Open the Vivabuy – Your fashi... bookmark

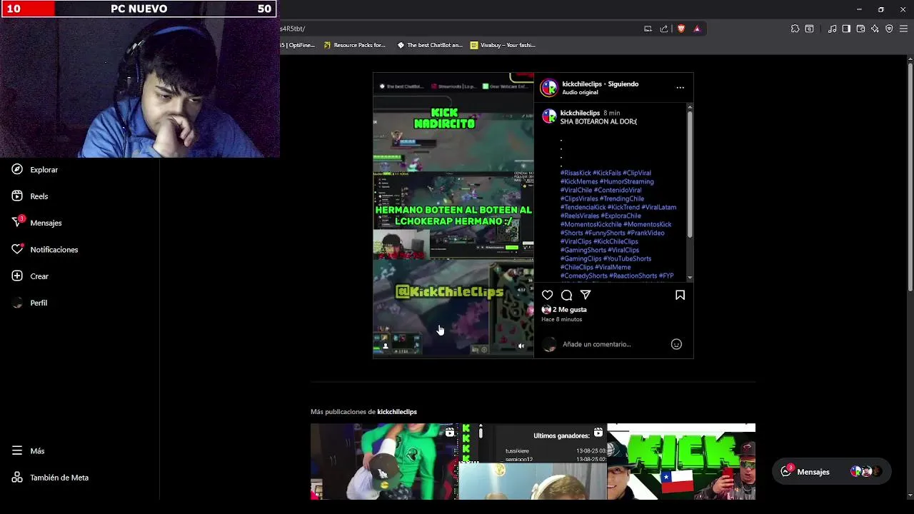(x=503, y=45)
